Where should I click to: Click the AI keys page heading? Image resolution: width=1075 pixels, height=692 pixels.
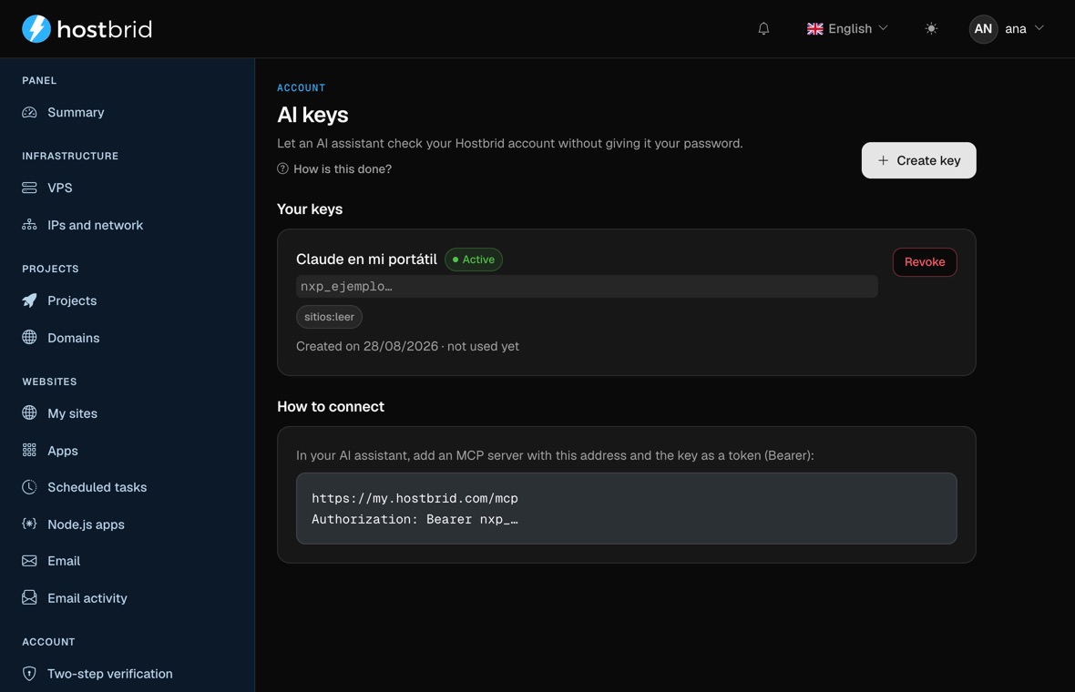click(312, 115)
